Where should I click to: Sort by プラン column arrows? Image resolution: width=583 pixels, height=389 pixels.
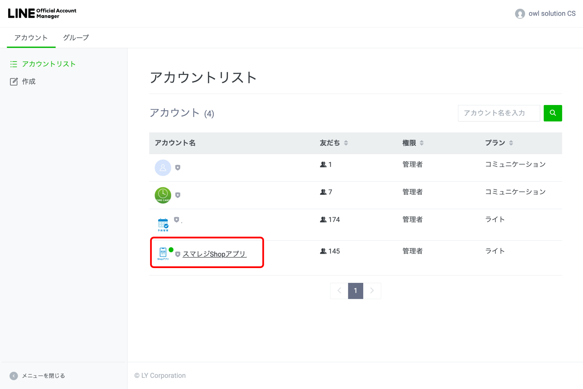coord(511,143)
